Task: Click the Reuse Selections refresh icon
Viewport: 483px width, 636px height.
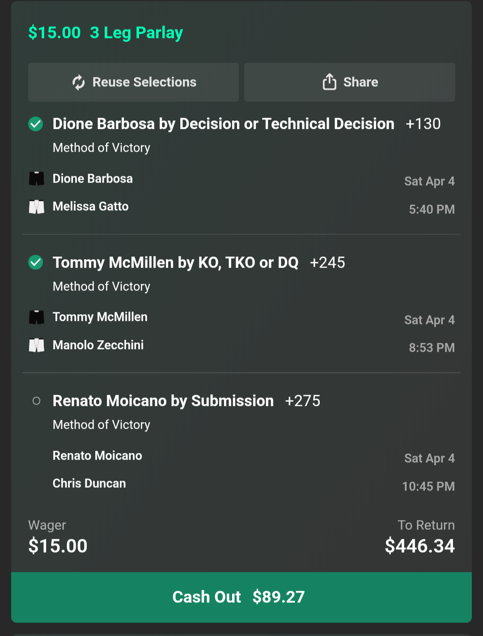Action: click(x=79, y=82)
